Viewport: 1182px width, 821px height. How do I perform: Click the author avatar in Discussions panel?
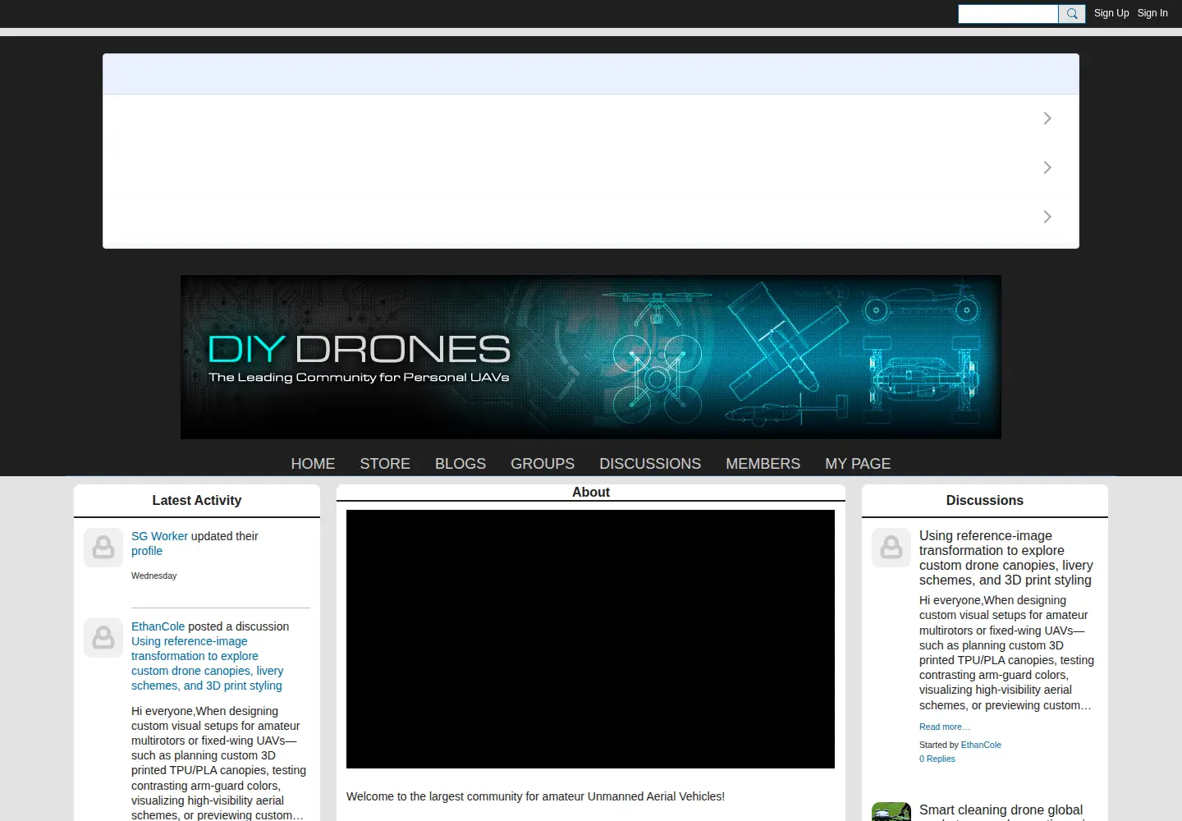pyautogui.click(x=891, y=548)
